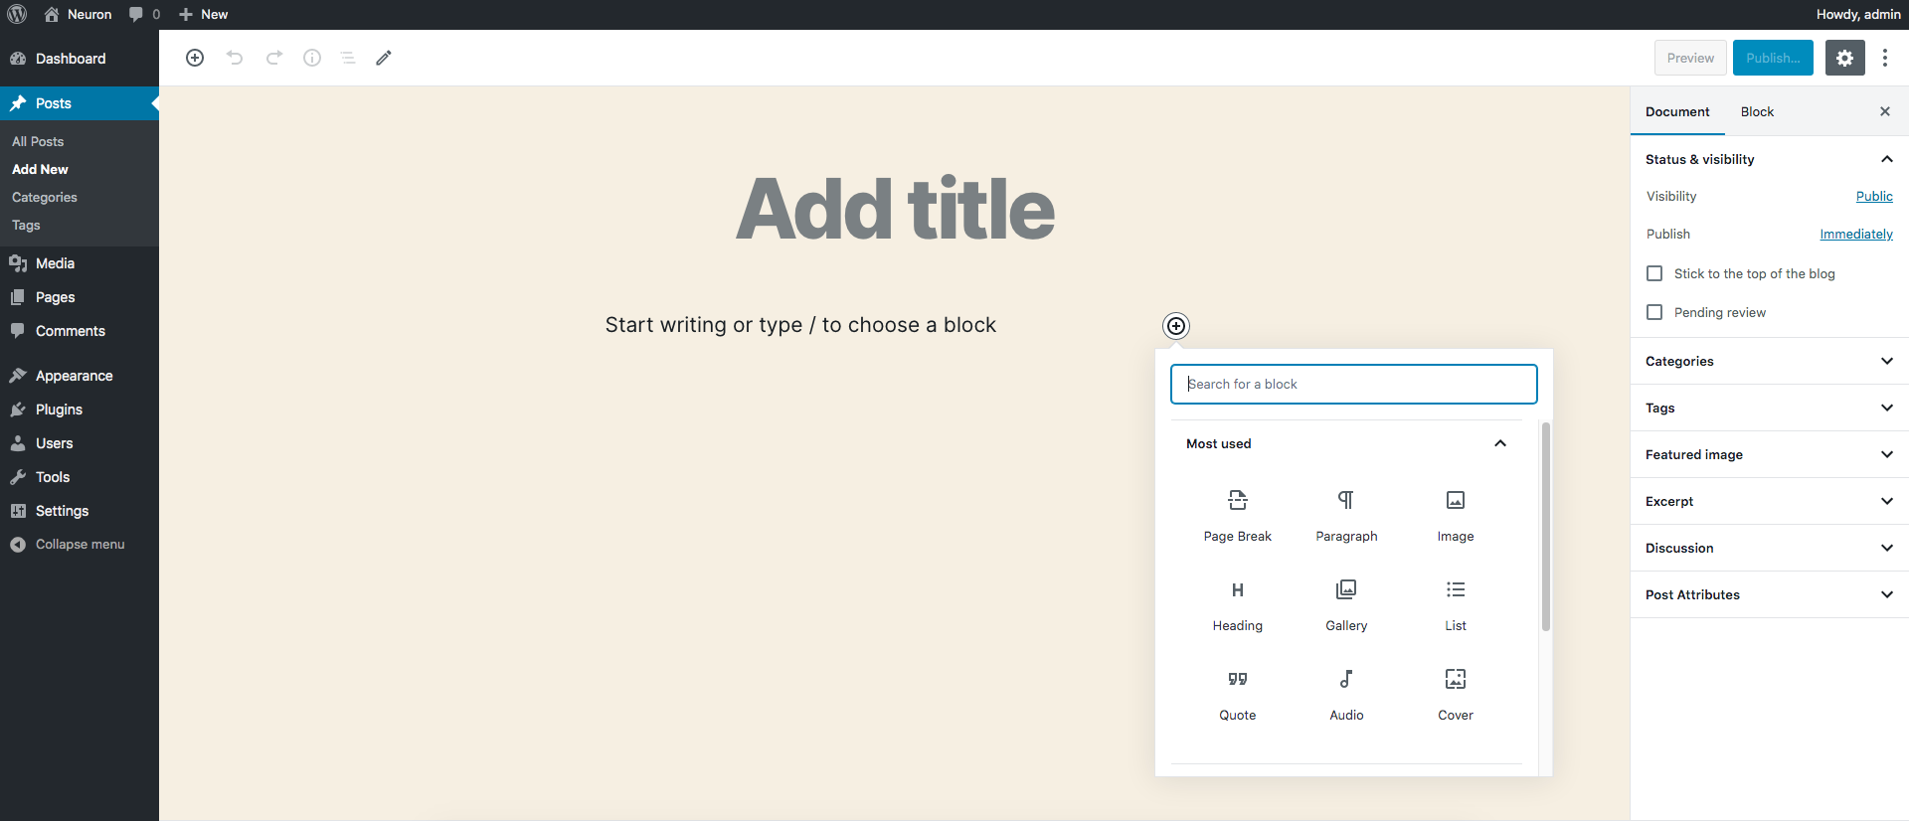Click the block inserter scrollbar
Image resolution: width=1909 pixels, height=821 pixels.
(x=1545, y=527)
